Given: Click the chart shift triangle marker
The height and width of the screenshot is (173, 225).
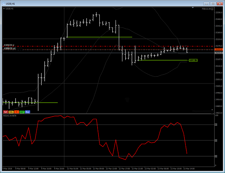Looking at the screenshot, I should 193,8.
